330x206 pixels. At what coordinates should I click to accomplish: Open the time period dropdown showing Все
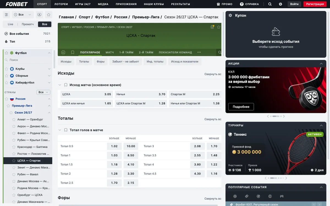click(23, 15)
